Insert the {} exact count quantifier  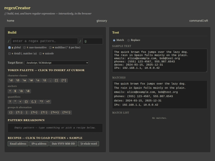26,102
